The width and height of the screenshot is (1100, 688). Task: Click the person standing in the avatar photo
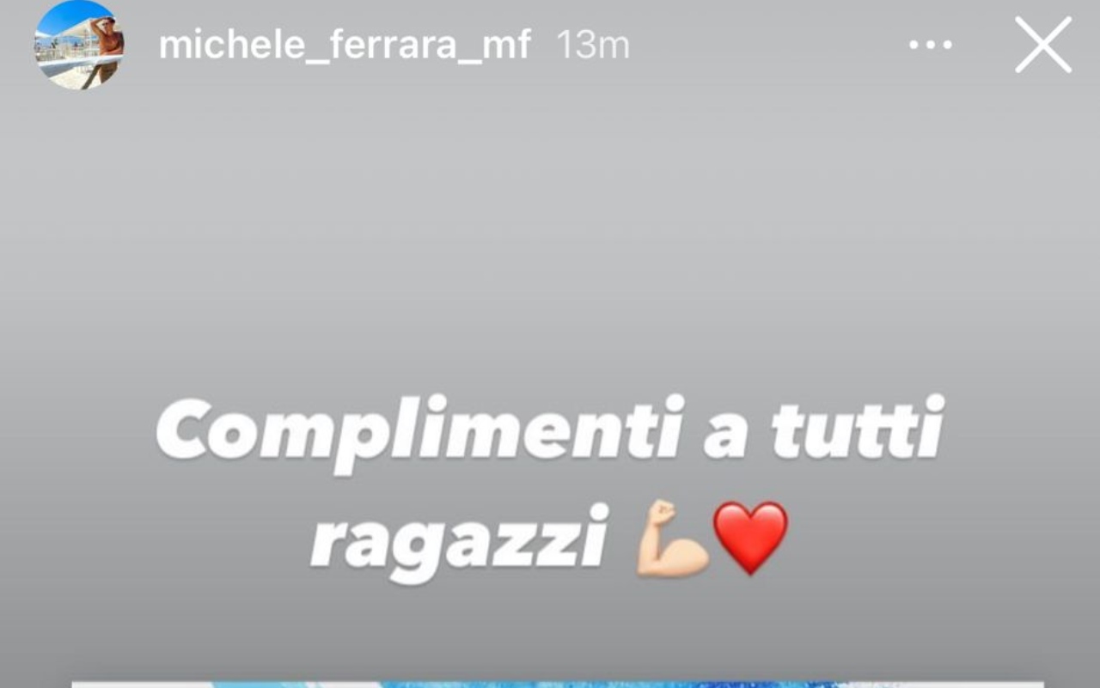107,50
